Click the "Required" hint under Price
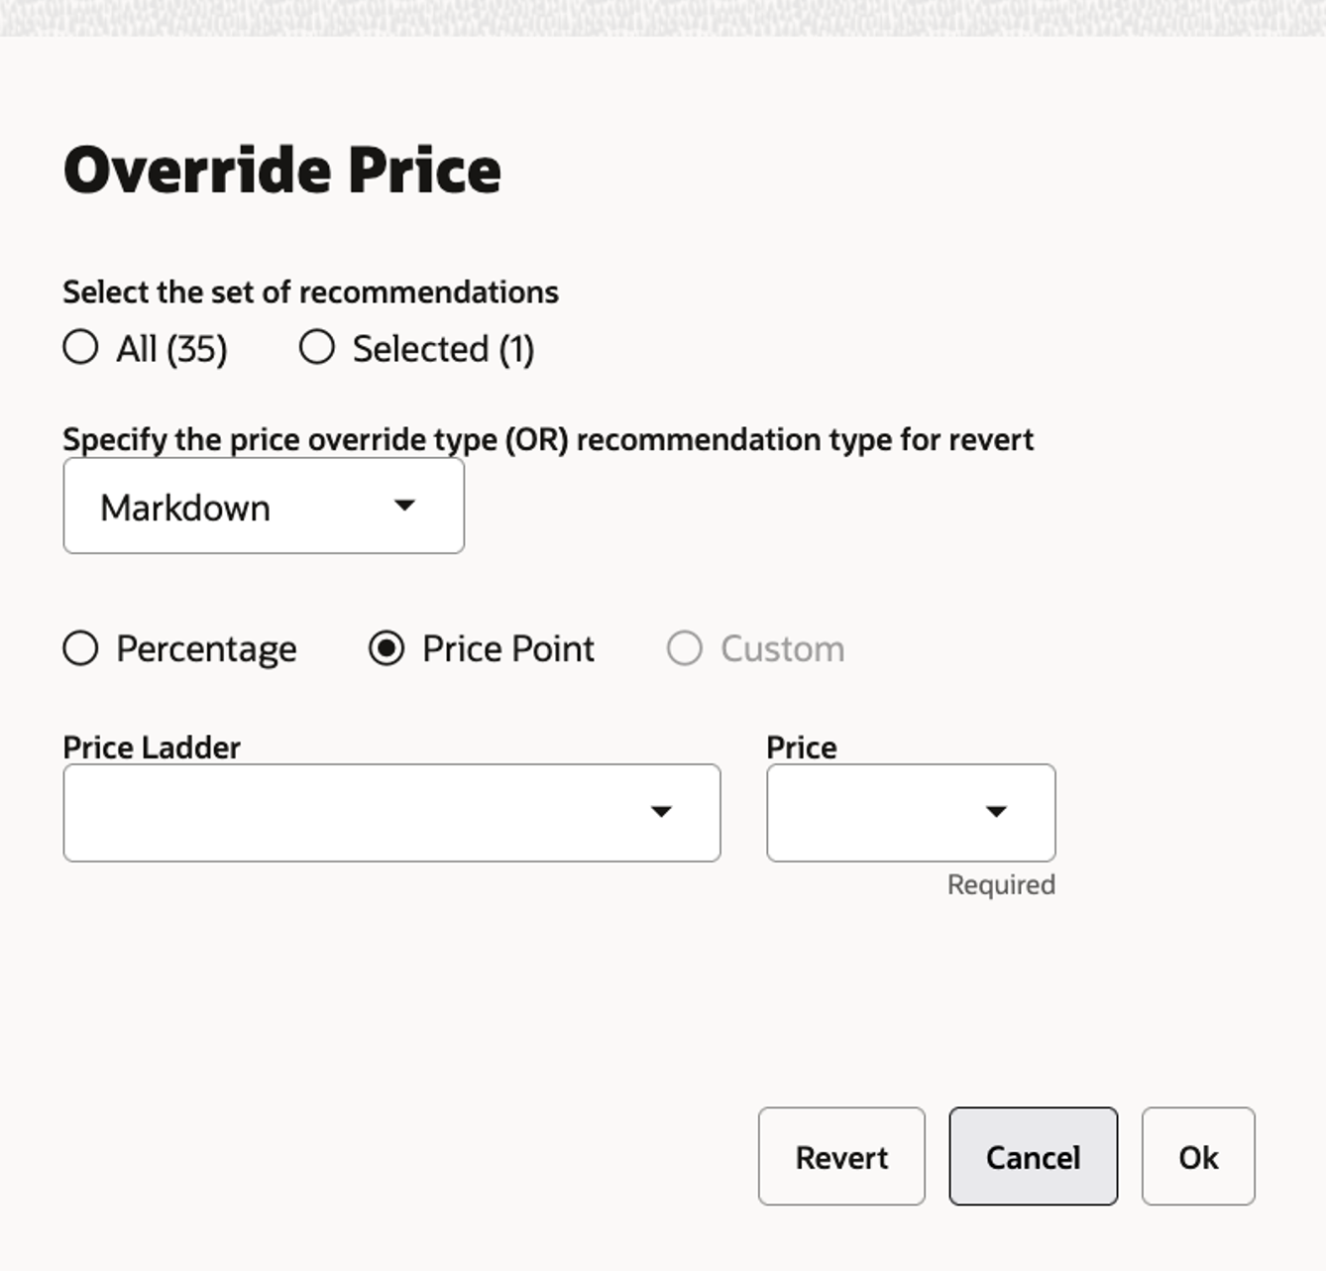This screenshot has width=1326, height=1271. pos(1001,884)
